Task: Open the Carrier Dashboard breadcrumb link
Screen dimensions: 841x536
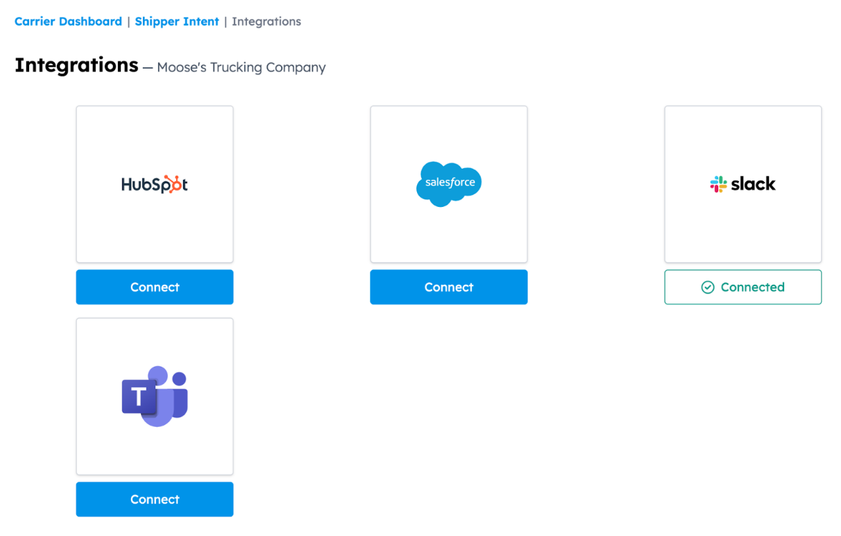Action: [68, 22]
